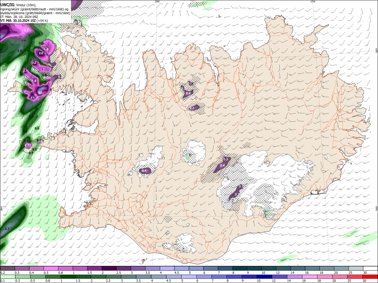The height and width of the screenshot is (283, 378).
Task: Select the dull mauve 0.2 legend swatch
Action: pos(7,269)
